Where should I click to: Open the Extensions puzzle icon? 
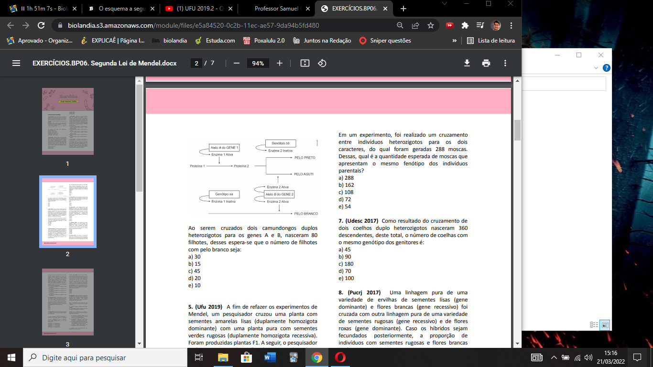point(465,25)
